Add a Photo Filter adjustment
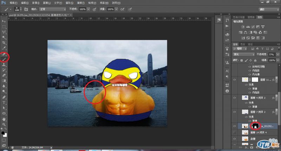The height and width of the screenshot is (151, 281). (255, 32)
